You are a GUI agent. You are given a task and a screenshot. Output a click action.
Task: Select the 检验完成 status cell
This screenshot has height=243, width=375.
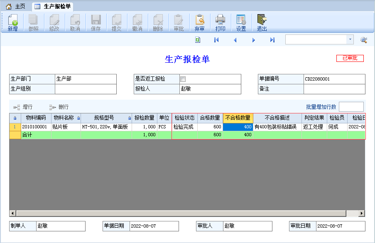point(185,127)
